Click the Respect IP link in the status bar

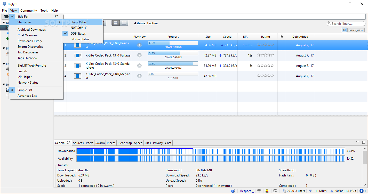[247, 191]
